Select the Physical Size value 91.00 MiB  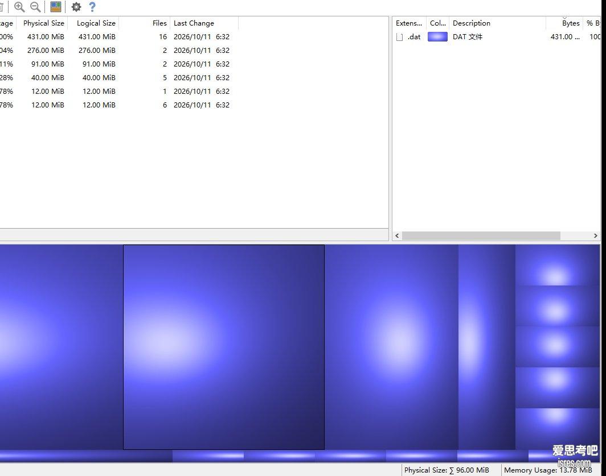47,64
